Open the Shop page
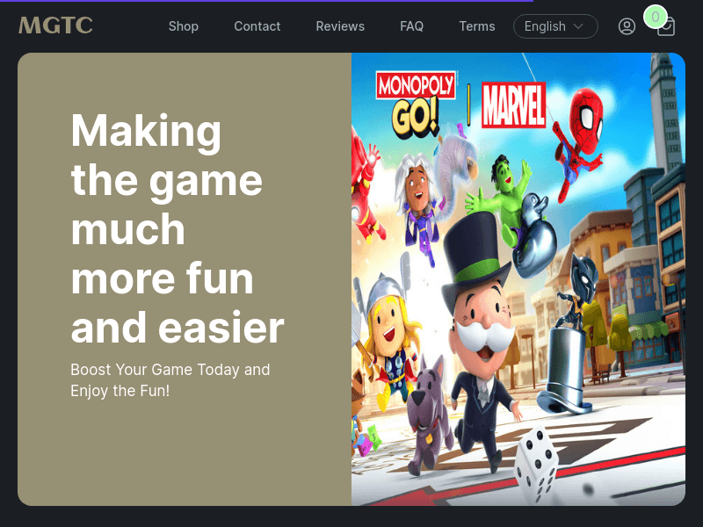Screen dimensions: 703x527 (184, 26)
